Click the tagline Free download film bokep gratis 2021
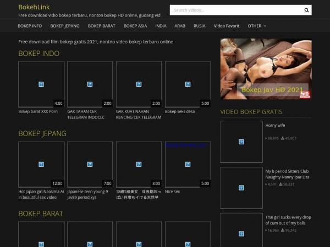This screenshot has height=247, width=330. (x=96, y=42)
